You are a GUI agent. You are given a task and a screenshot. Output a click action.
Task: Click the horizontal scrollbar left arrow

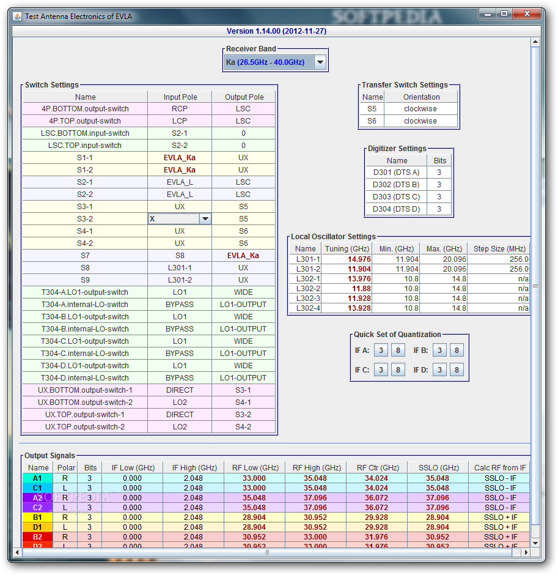[17, 552]
